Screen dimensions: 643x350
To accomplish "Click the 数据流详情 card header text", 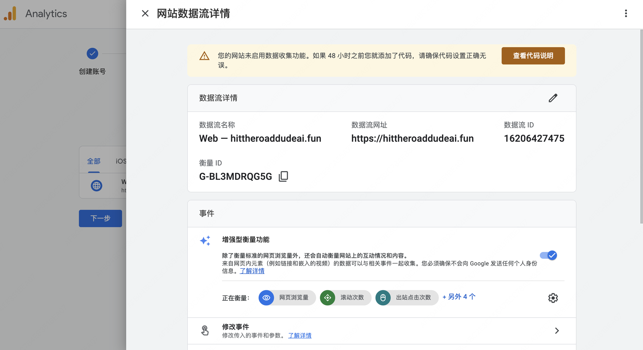I will click(x=218, y=98).
